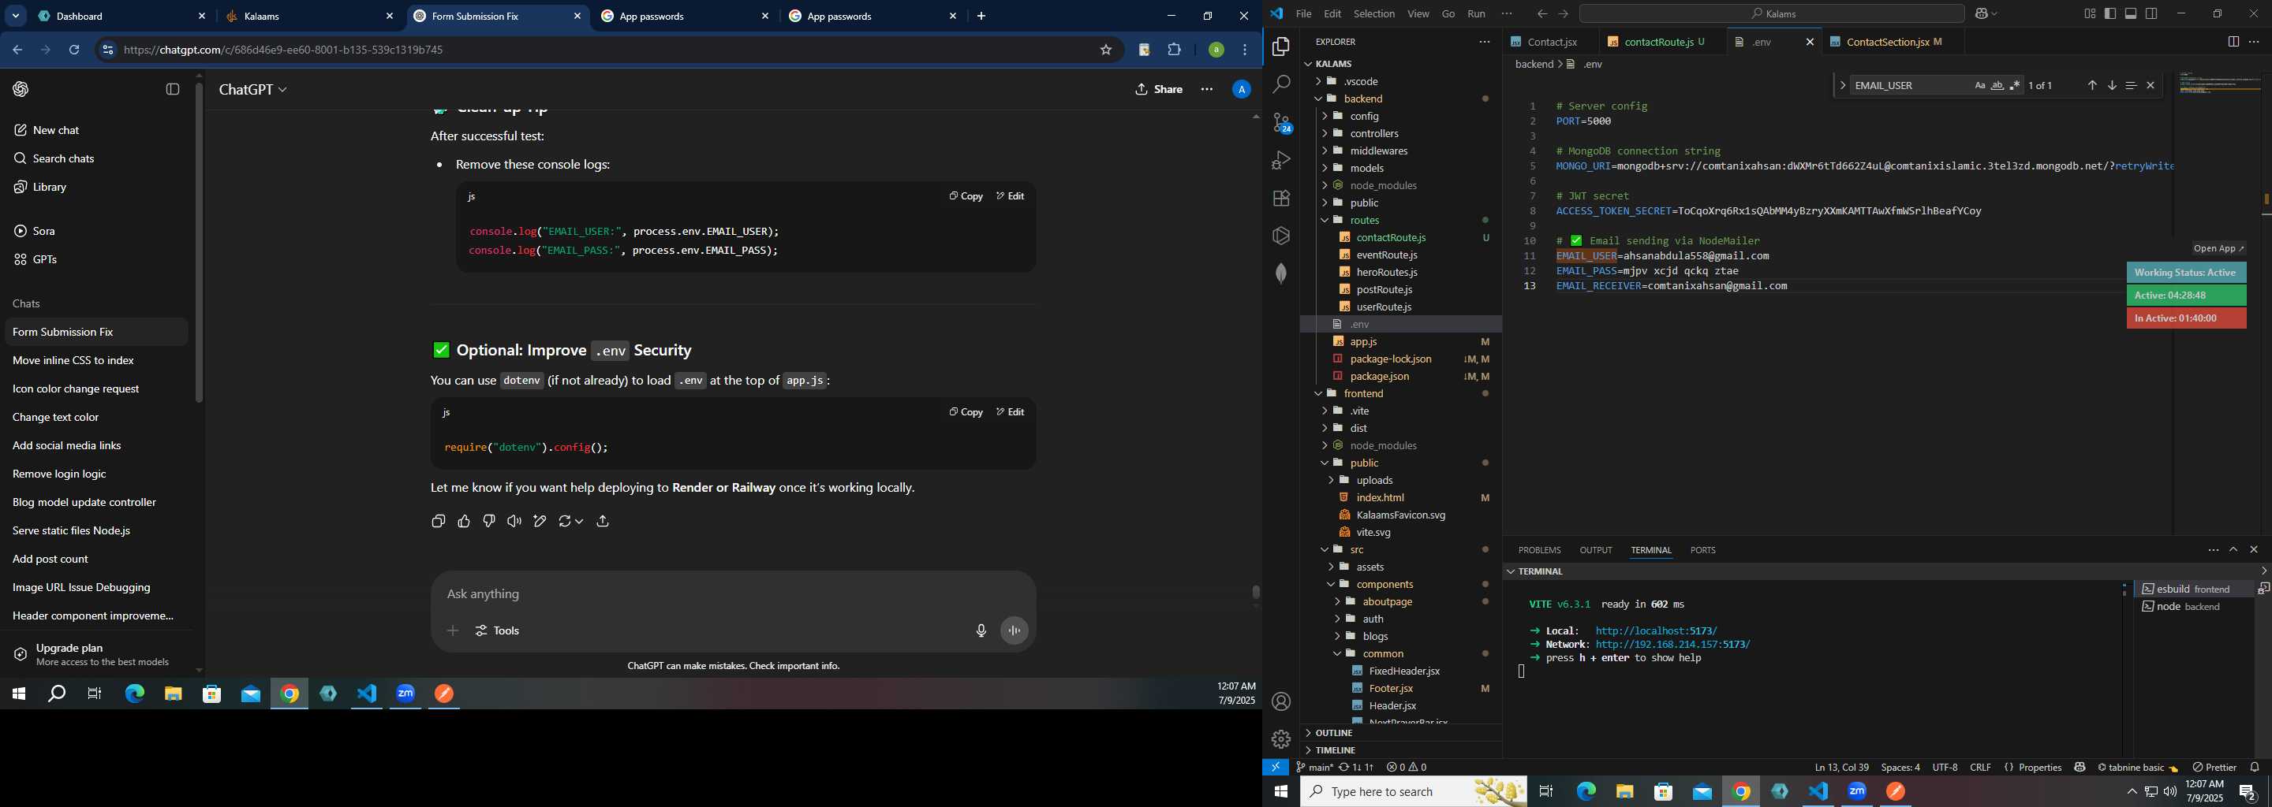Screen dimensions: 2272x807
Task: Maximize the terminal panel size
Action: [x=2233, y=550]
